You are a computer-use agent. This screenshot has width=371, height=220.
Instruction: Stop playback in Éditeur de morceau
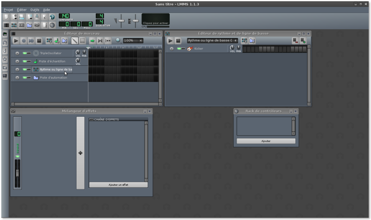[39, 41]
